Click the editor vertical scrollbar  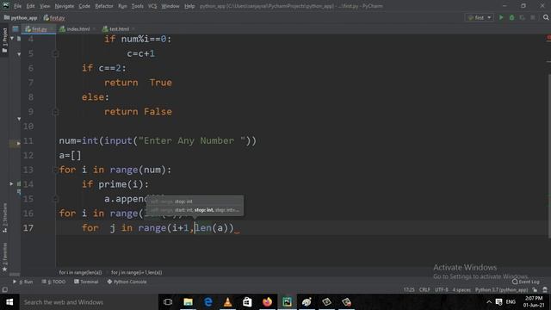pos(549,157)
